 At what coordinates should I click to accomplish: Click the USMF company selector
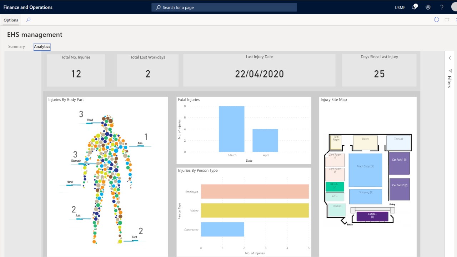400,7
